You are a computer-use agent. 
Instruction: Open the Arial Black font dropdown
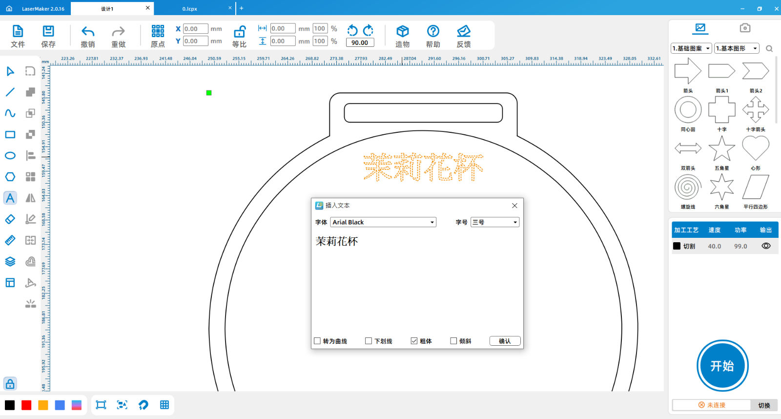(x=383, y=222)
